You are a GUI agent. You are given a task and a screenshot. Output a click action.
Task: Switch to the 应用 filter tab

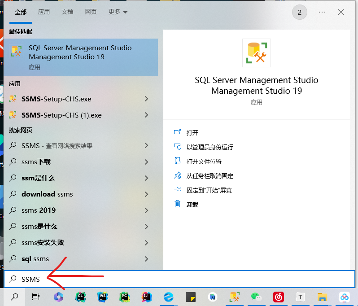(x=44, y=12)
